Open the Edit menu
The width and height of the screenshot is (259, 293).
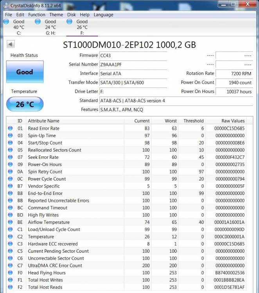pyautogui.click(x=20, y=15)
